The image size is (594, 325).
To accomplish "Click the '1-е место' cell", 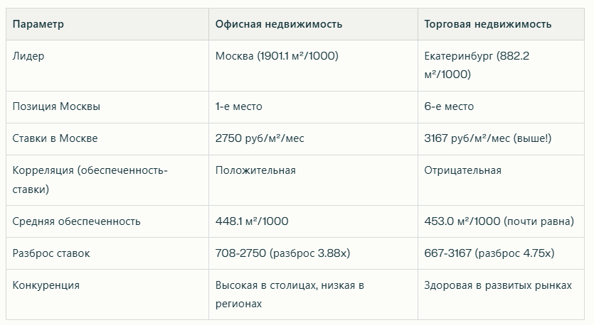I will (x=238, y=106).
